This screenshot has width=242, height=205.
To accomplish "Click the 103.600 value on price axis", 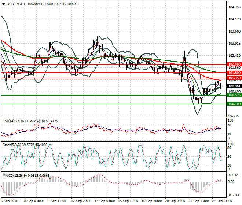I will pos(234,31).
